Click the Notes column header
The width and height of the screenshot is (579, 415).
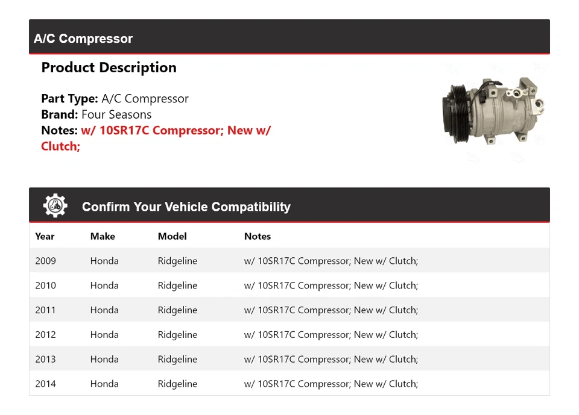pyautogui.click(x=258, y=236)
